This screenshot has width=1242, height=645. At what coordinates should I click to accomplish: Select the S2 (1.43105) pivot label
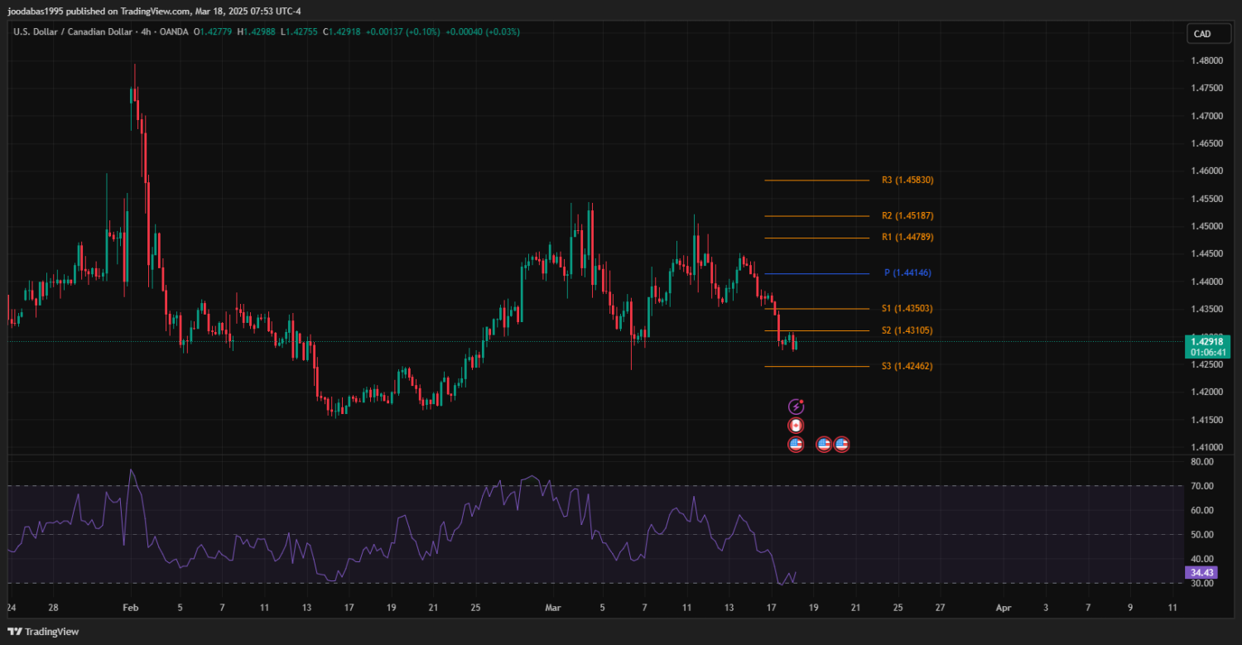click(907, 330)
